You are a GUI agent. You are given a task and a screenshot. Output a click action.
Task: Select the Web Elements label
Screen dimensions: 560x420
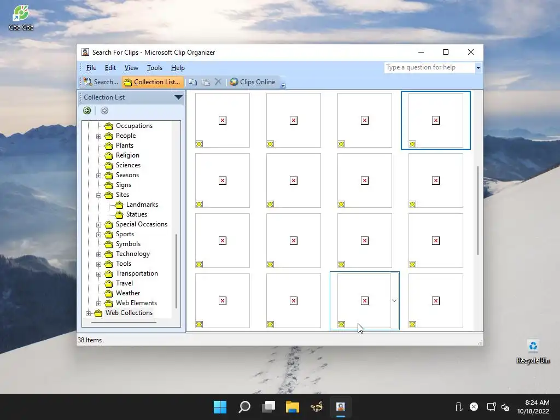point(136,303)
